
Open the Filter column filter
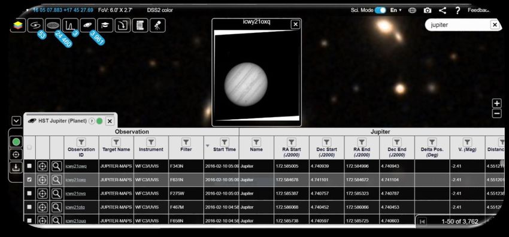point(186,142)
